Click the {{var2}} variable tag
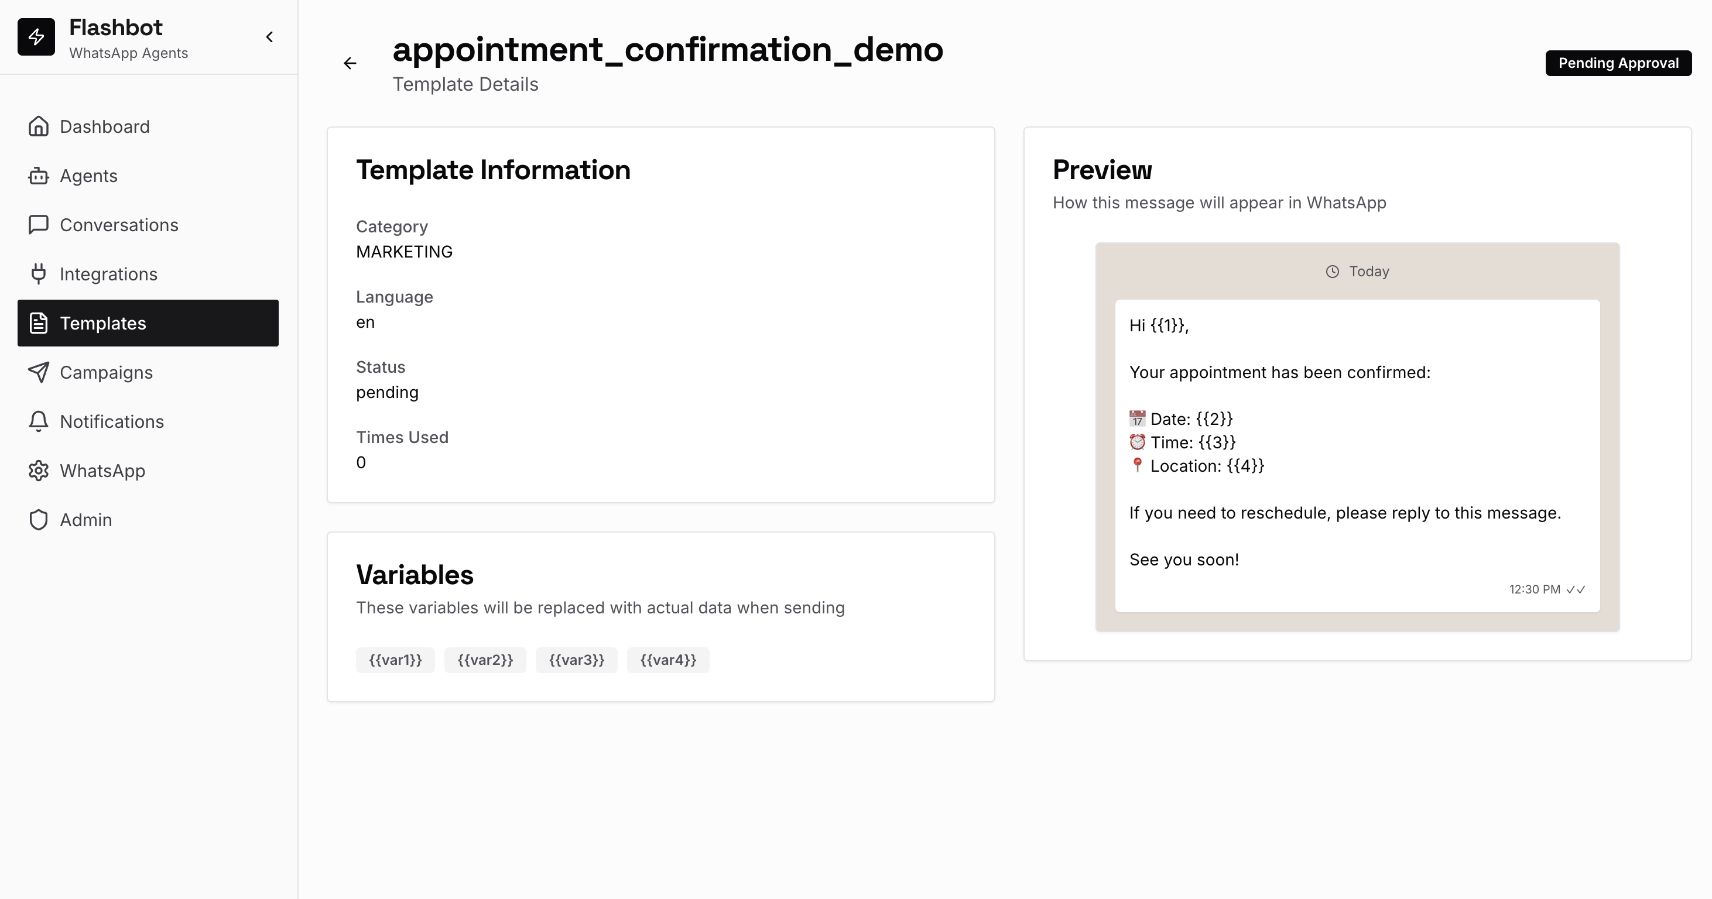This screenshot has height=899, width=1712. (x=485, y=660)
